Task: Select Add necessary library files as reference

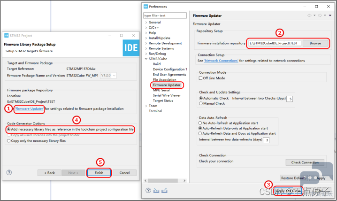Action: (8, 129)
